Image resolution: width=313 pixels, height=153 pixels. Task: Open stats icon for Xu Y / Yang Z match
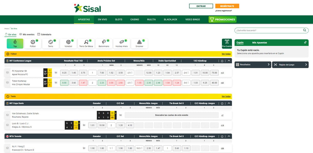point(84,148)
